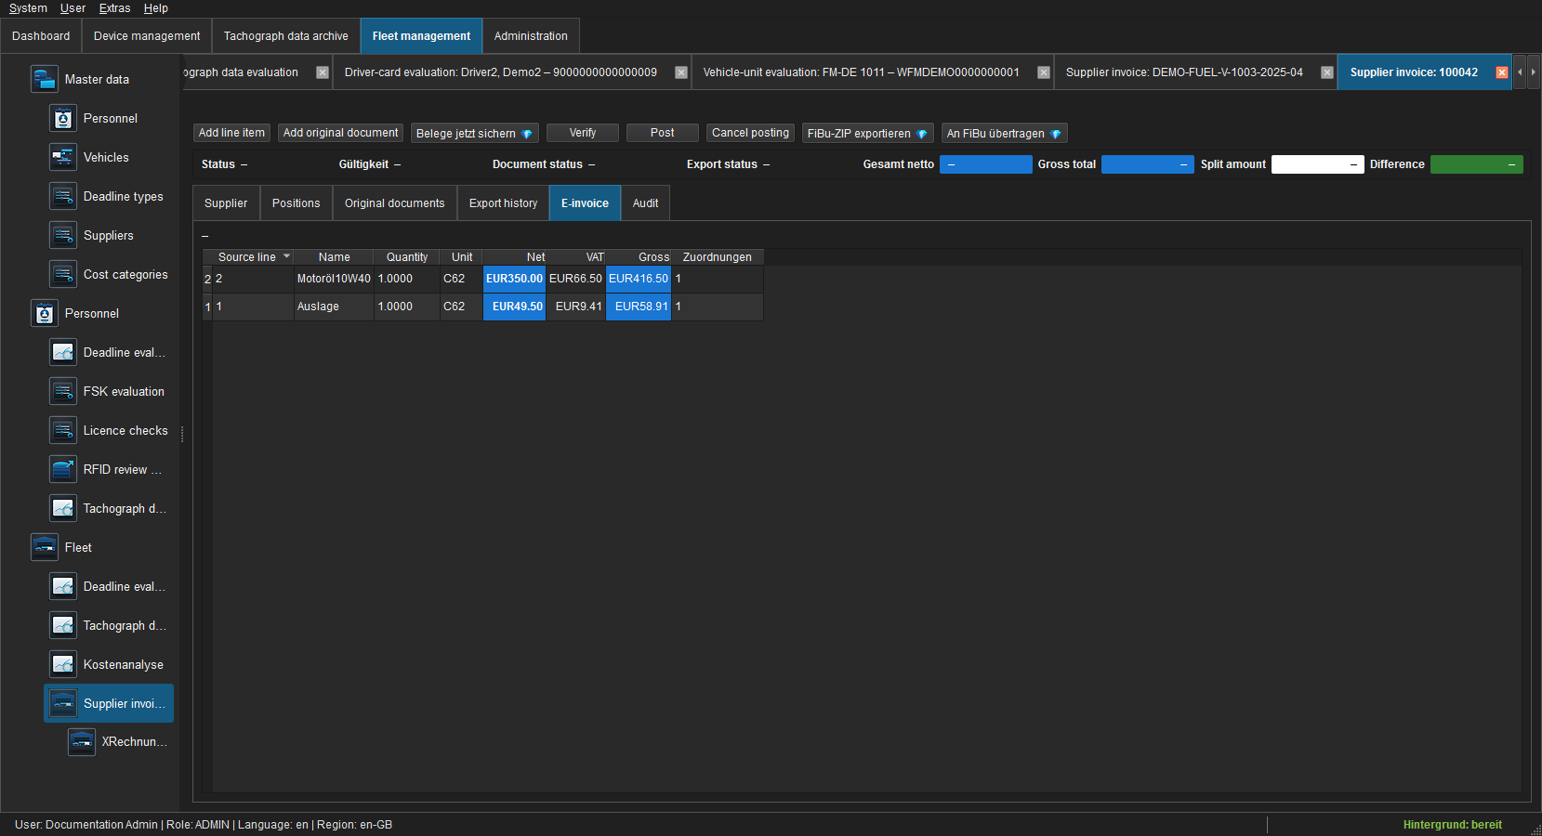1542x836 pixels.
Task: Open the User menu
Action: coord(72,8)
